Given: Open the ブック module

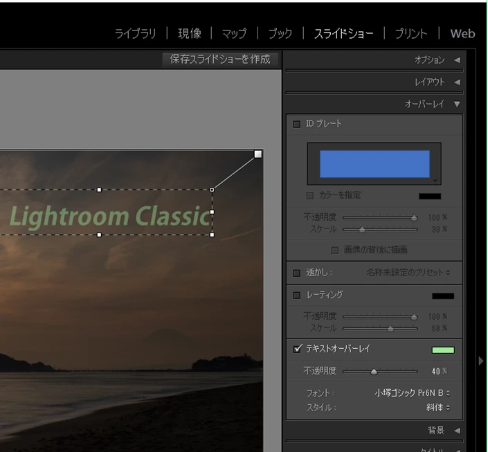Looking at the screenshot, I should point(280,34).
